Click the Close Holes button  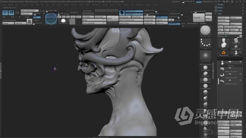[x=100, y=17]
